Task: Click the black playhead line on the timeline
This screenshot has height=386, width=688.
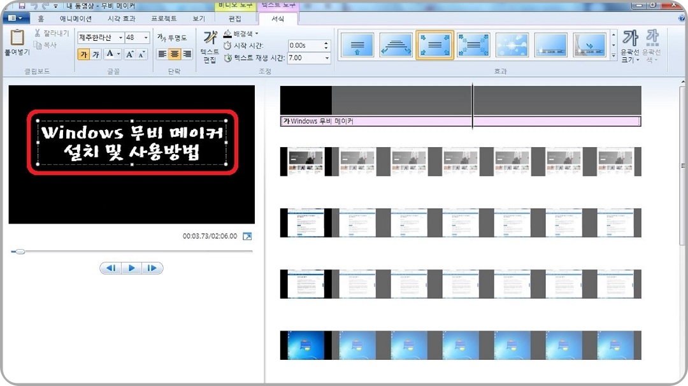Action: [x=473, y=106]
